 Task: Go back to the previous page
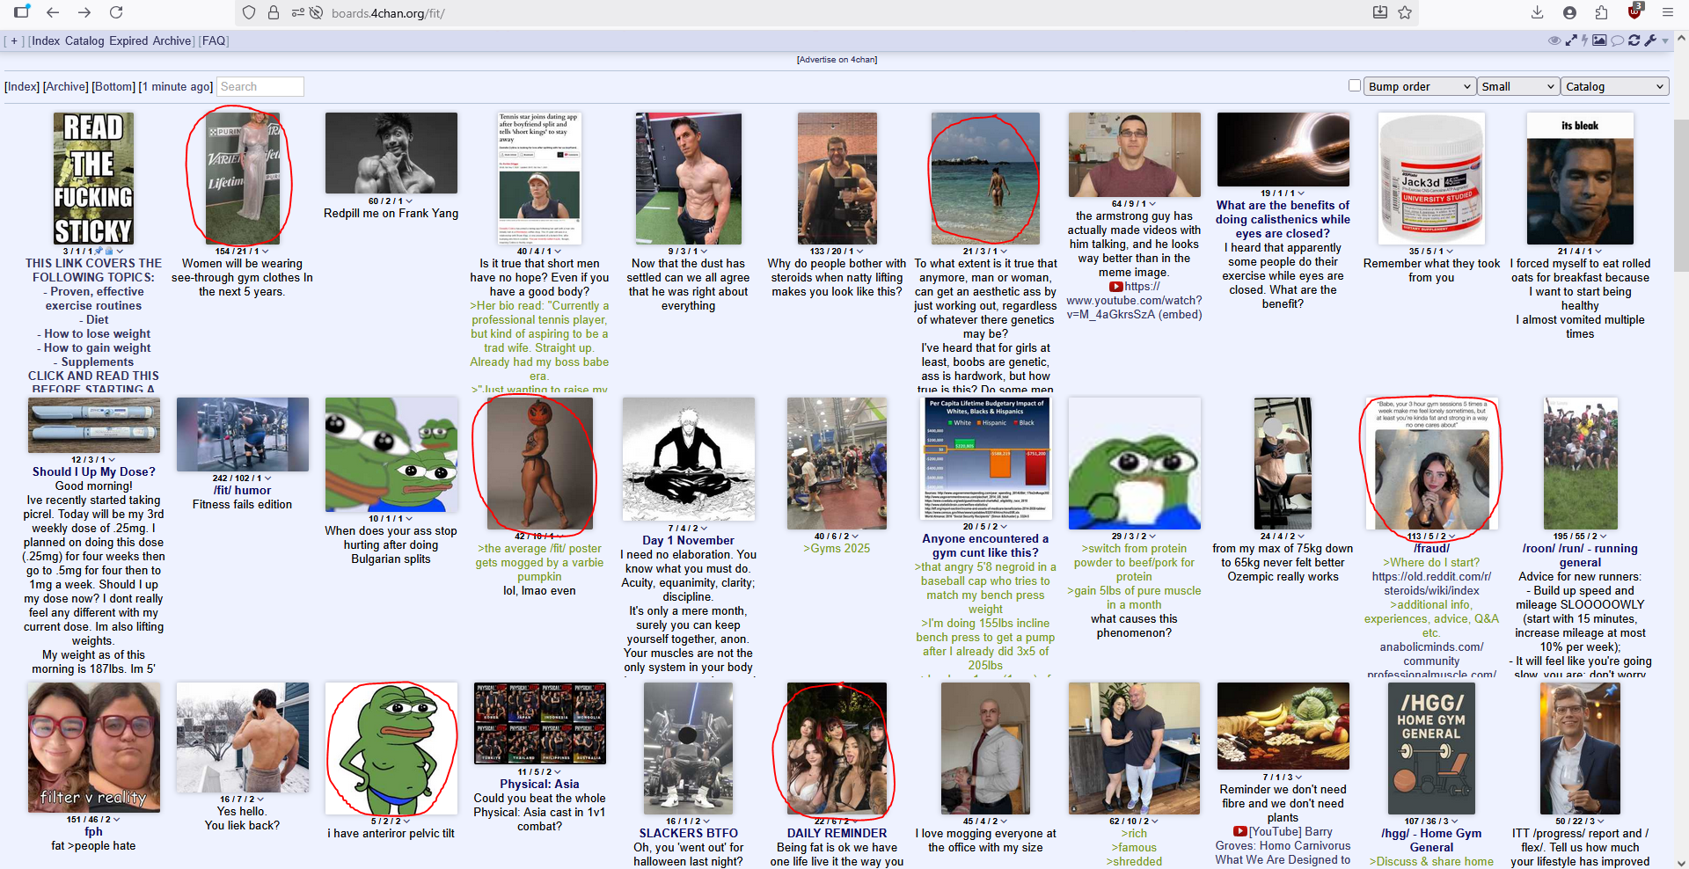point(53,12)
